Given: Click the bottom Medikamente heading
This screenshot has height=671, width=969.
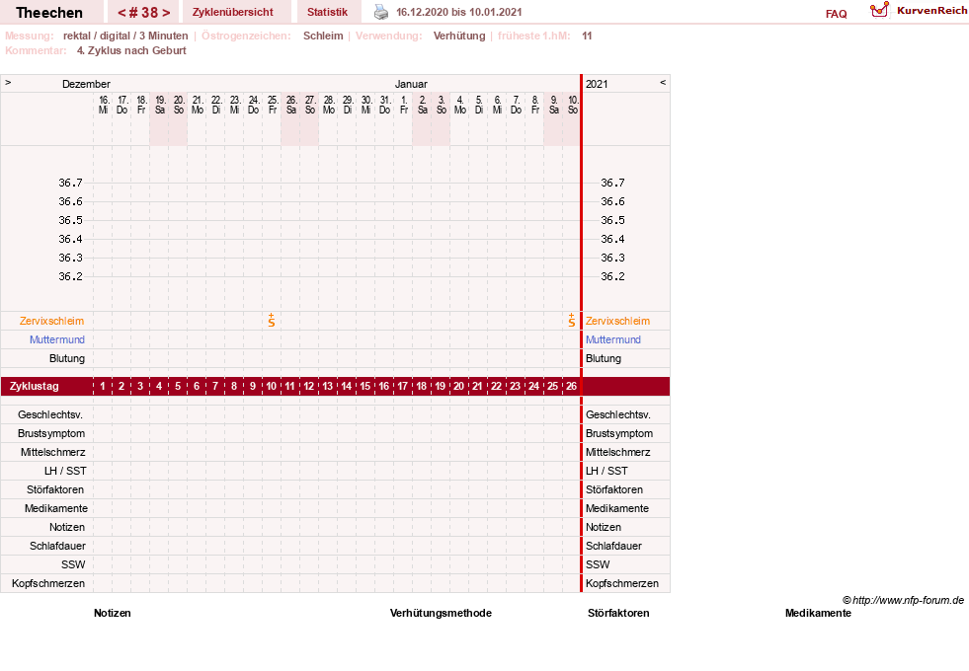Looking at the screenshot, I should [818, 613].
